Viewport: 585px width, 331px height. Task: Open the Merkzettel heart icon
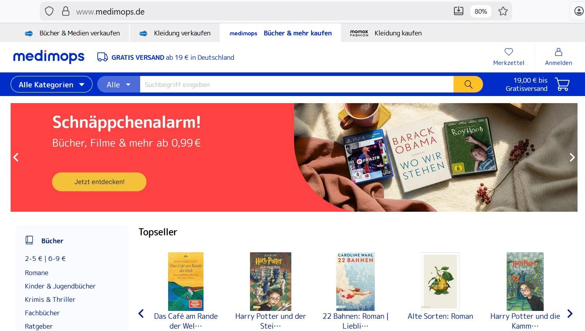coord(509,52)
